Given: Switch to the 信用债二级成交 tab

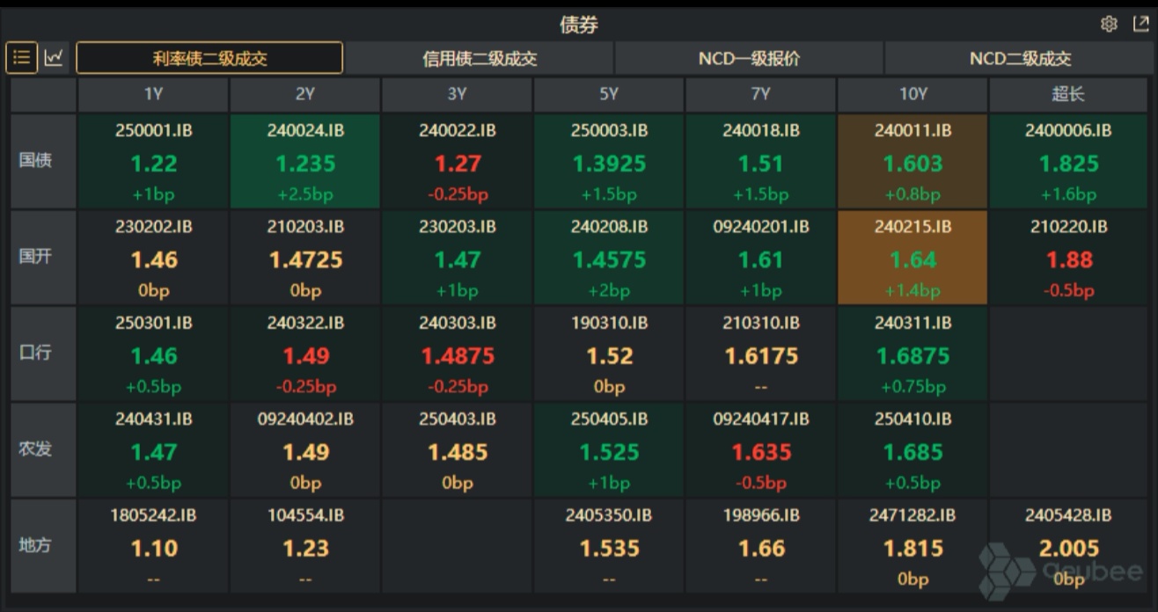Looking at the screenshot, I should 480,57.
